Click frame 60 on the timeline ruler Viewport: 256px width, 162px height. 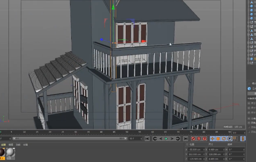[x=153, y=132]
